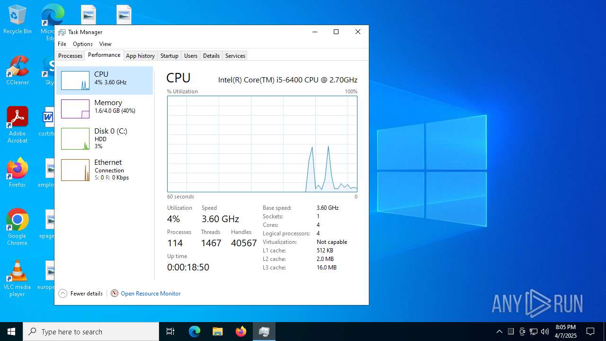Open Resource Monitor link
This screenshot has width=606, height=341.
click(x=151, y=294)
